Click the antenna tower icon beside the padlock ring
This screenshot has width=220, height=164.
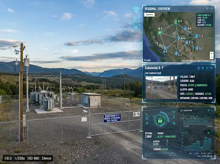[x=147, y=116]
